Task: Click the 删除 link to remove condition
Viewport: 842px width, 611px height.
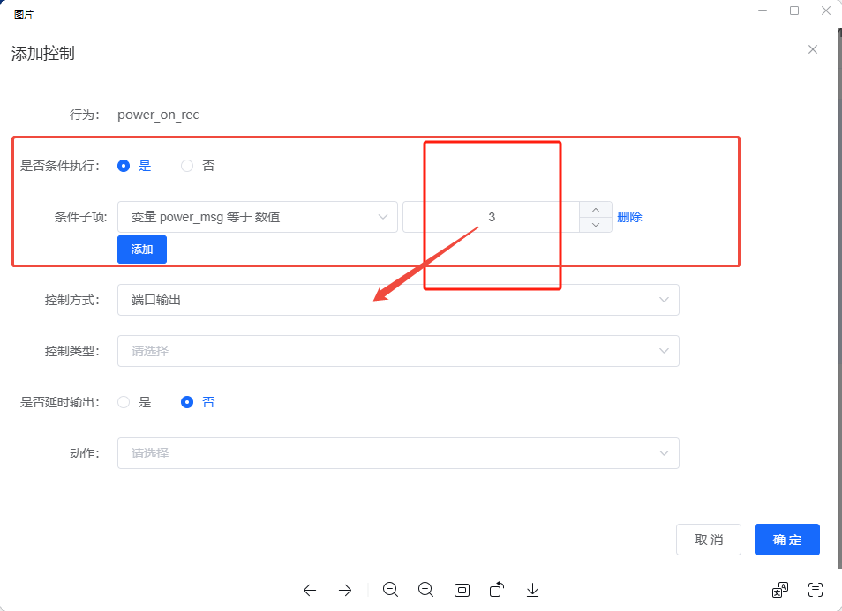Action: tap(630, 217)
